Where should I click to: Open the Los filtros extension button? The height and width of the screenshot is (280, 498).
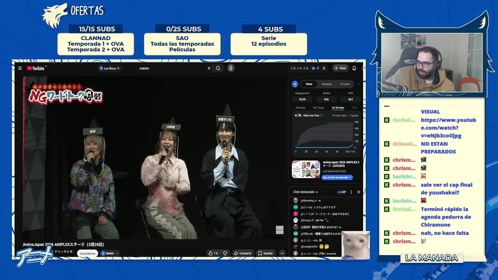[109, 68]
